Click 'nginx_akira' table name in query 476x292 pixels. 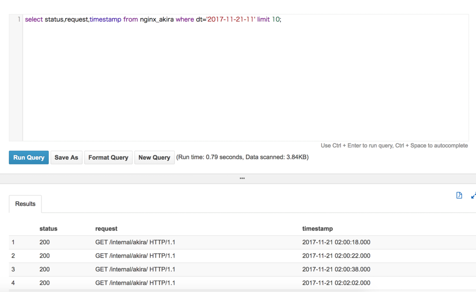point(157,19)
